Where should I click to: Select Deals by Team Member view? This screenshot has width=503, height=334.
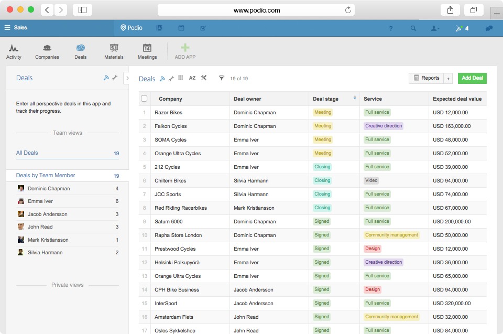pos(46,176)
